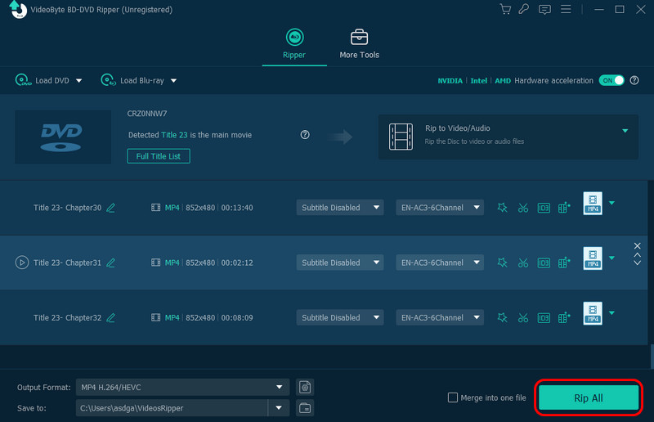Open the Output Format MP4 H.264/HEVC dropdown
Screen dimensions: 654x422
[x=182, y=387]
